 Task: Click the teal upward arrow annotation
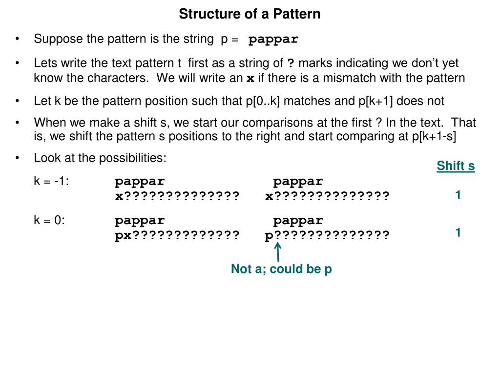point(278,252)
